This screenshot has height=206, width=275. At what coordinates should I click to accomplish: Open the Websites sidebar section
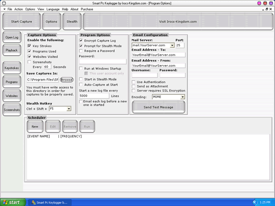[x=12, y=96]
